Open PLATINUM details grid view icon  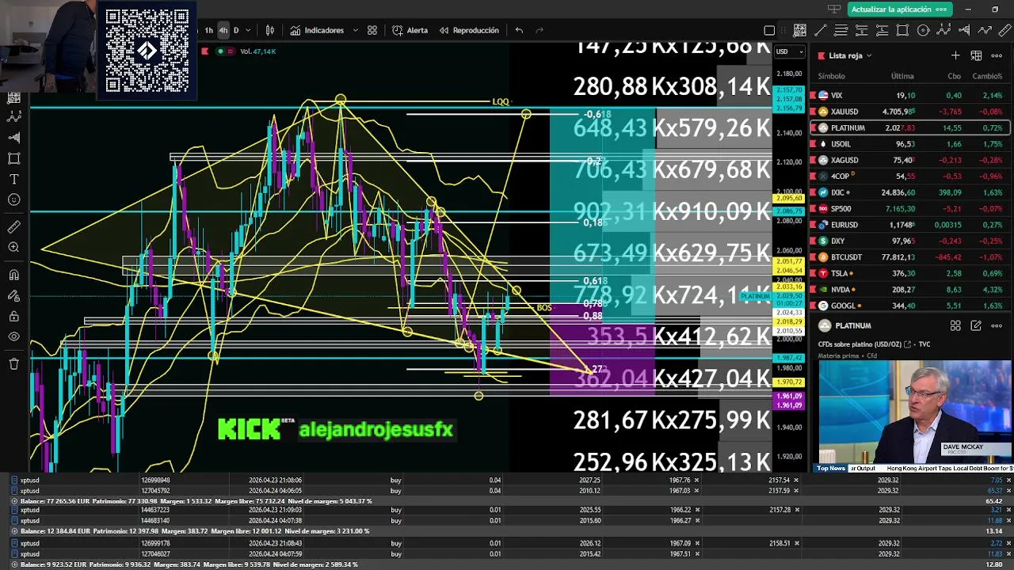coord(955,325)
